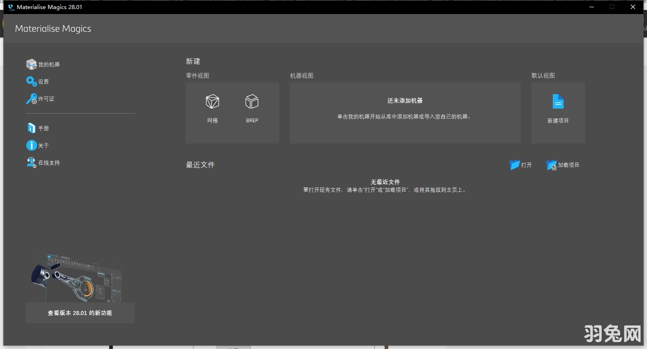Screen dimensions: 647x349
Task: Select the BREP part creation icon
Action: 252,101
